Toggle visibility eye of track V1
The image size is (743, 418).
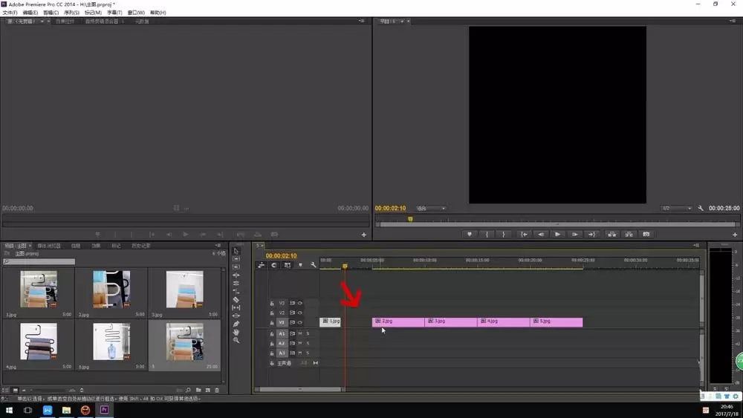coord(300,322)
